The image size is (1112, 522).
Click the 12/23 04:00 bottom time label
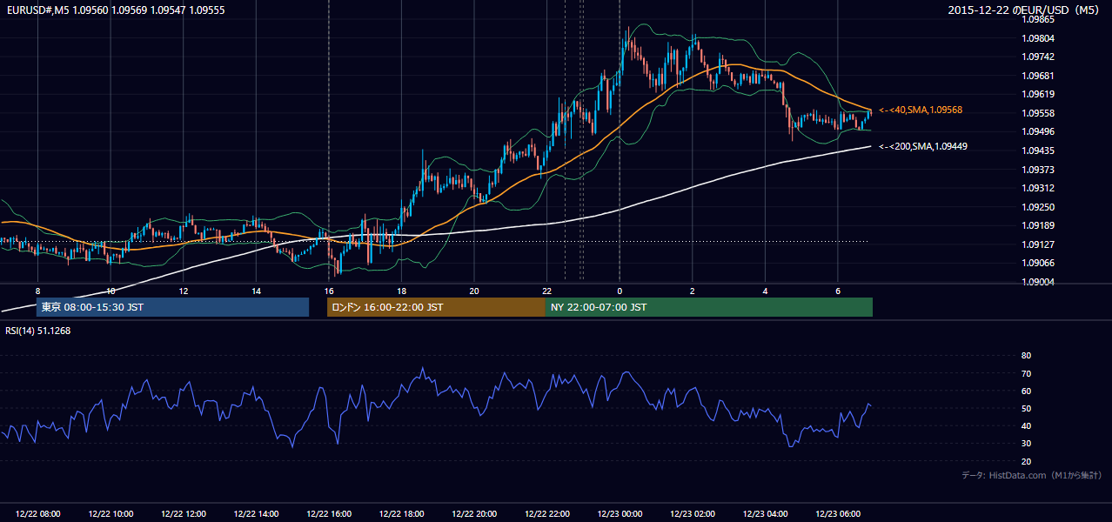point(765,513)
